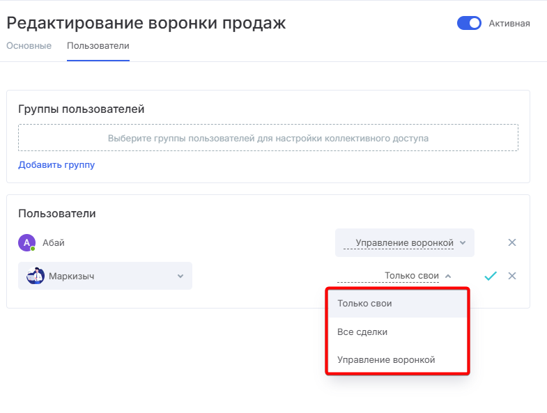Collapse the Только свои access dropdown

(394, 276)
